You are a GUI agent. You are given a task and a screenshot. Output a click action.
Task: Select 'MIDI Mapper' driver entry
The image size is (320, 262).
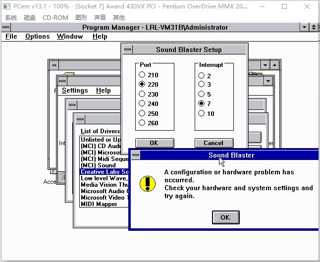coord(105,204)
